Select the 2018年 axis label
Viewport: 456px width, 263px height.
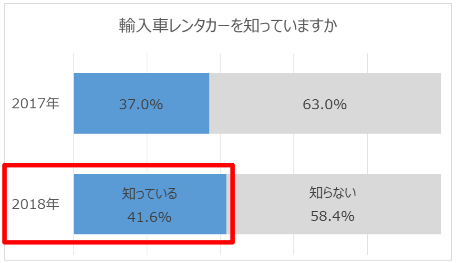point(35,204)
